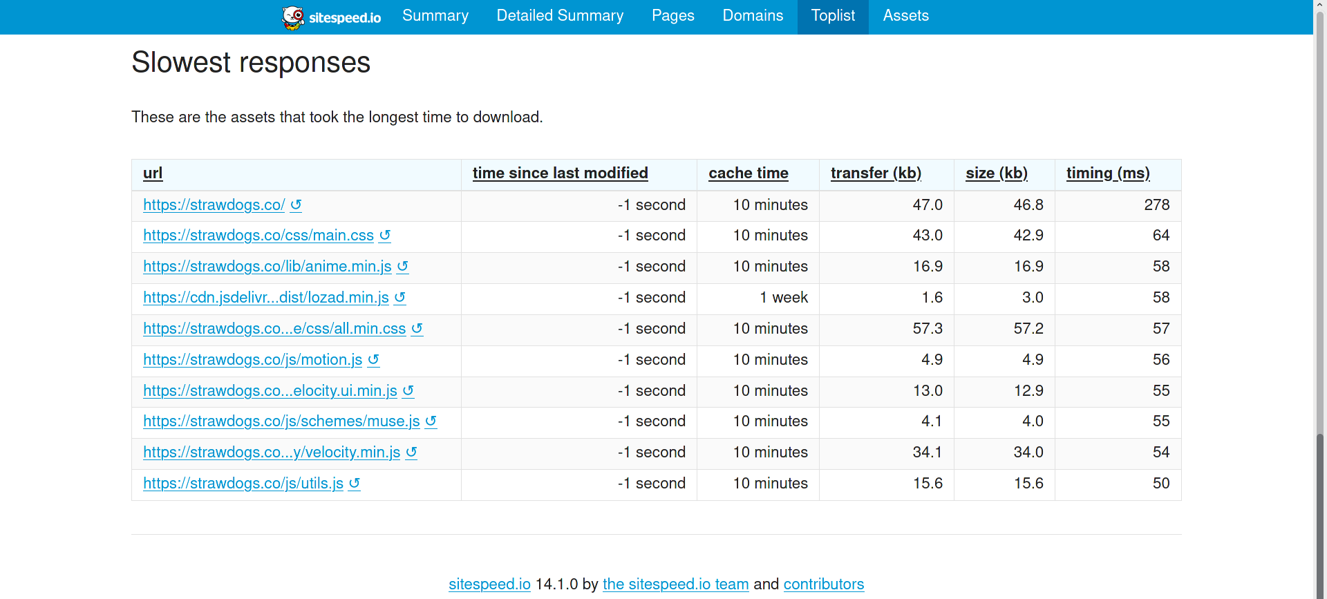
Task: Click the reload icon beside anime.min.js URL
Action: (403, 266)
